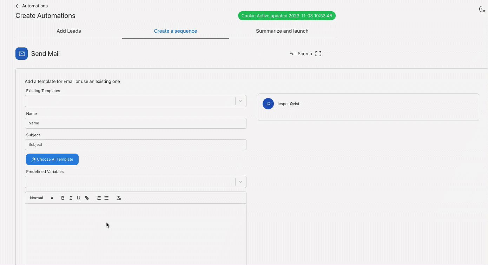Change paragraph style via Normal dropdown
The image size is (488, 265).
coord(41,198)
